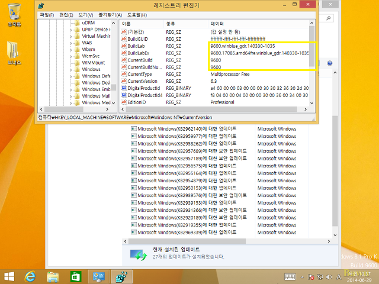Select the CurrentBuildNu... value name
Screen dimensions: 379x284
[x=144, y=67]
